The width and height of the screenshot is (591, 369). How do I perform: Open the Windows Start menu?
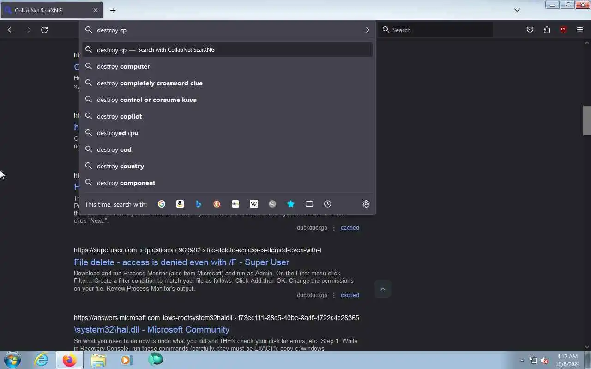tap(12, 360)
